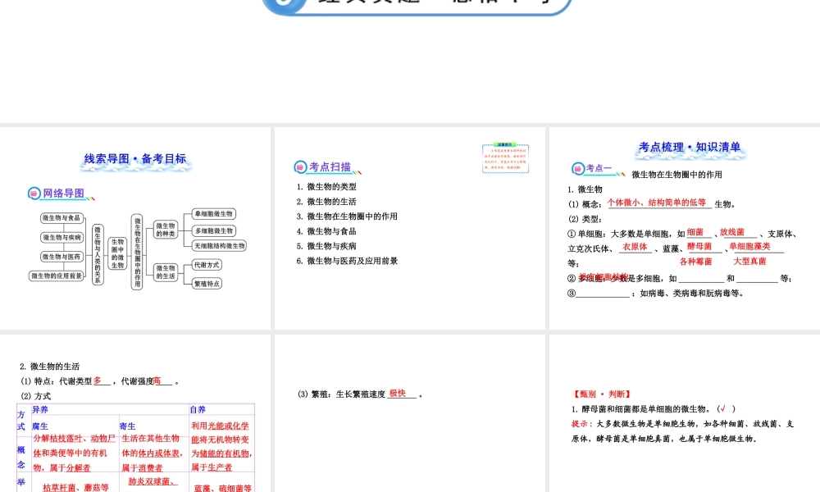Click the vertical 微生物与人类的关系 node
This screenshot has width=820, height=492.
point(98,255)
